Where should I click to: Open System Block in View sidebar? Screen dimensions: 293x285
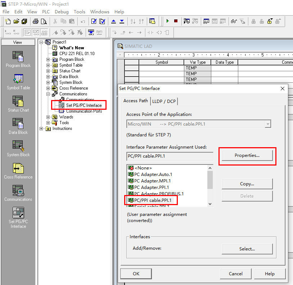point(18,149)
